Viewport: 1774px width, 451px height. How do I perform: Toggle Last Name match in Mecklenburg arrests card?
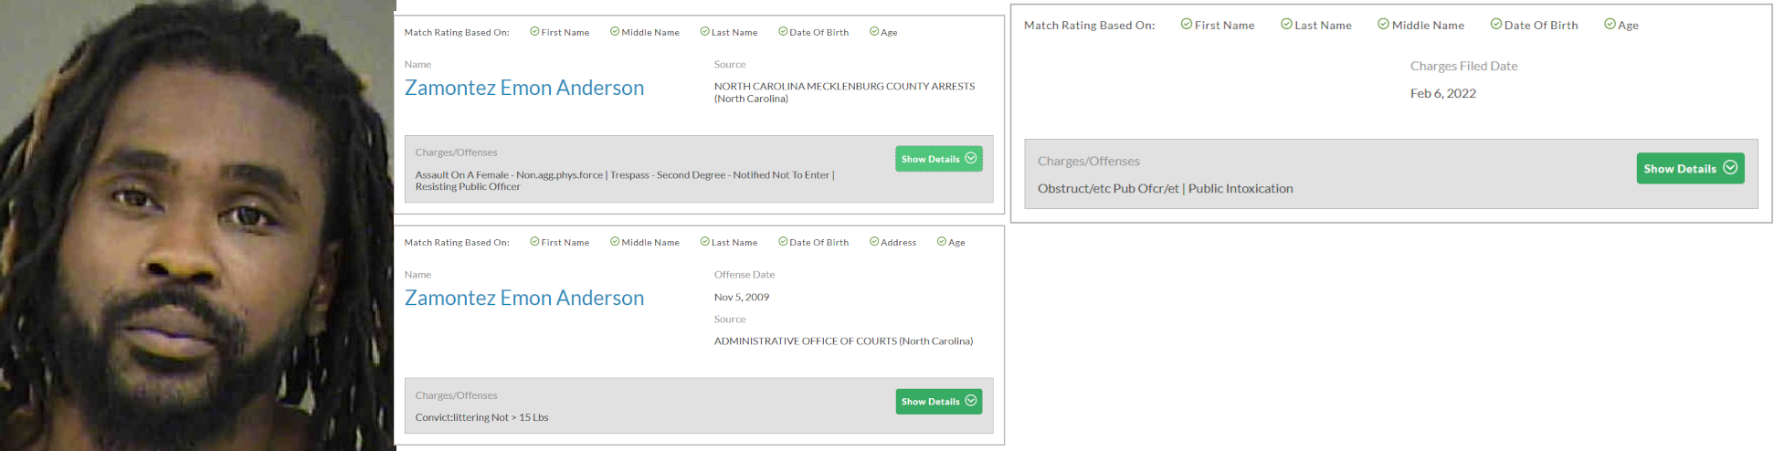pos(729,32)
